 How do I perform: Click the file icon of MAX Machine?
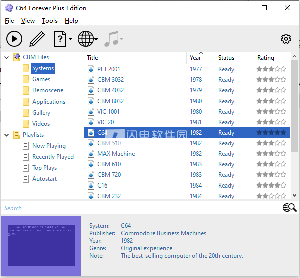point(91,153)
